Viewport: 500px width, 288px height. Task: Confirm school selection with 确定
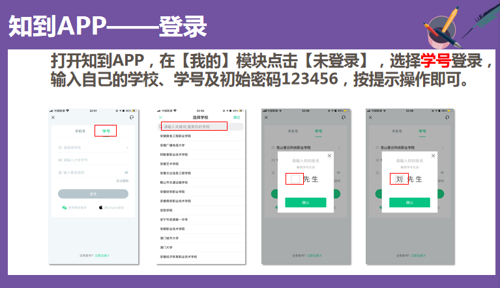point(237,117)
